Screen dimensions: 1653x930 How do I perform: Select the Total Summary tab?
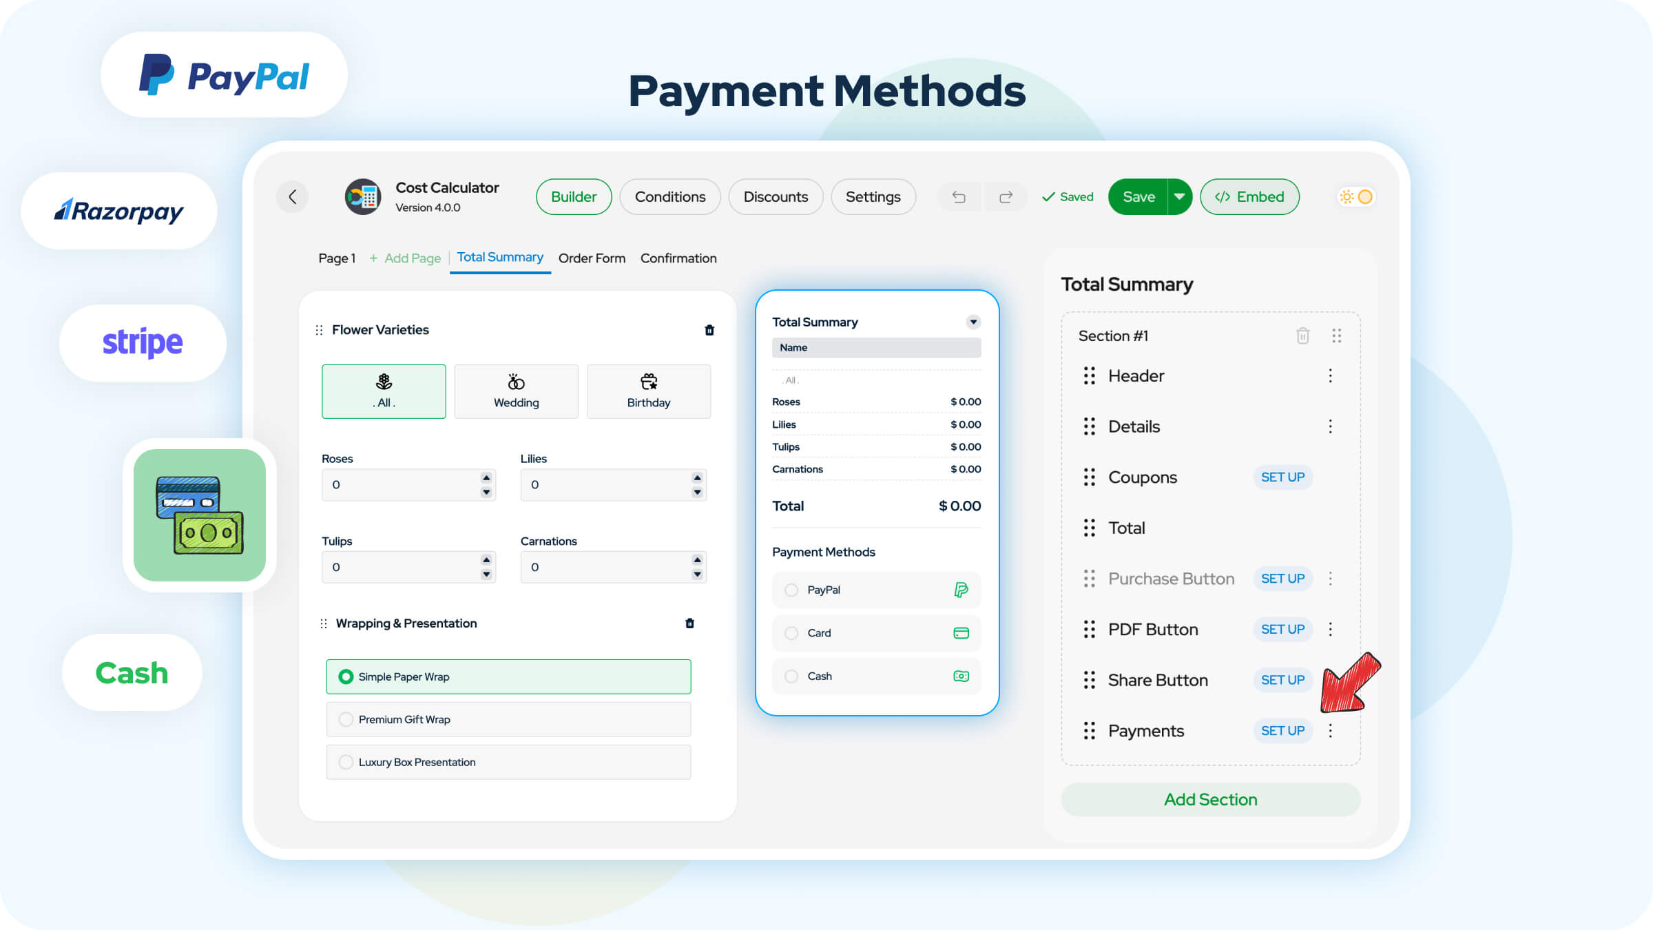500,258
